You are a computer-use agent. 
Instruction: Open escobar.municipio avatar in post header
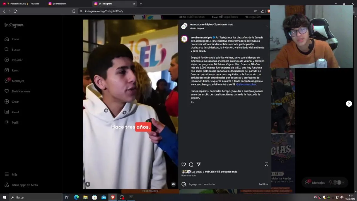click(x=184, y=26)
